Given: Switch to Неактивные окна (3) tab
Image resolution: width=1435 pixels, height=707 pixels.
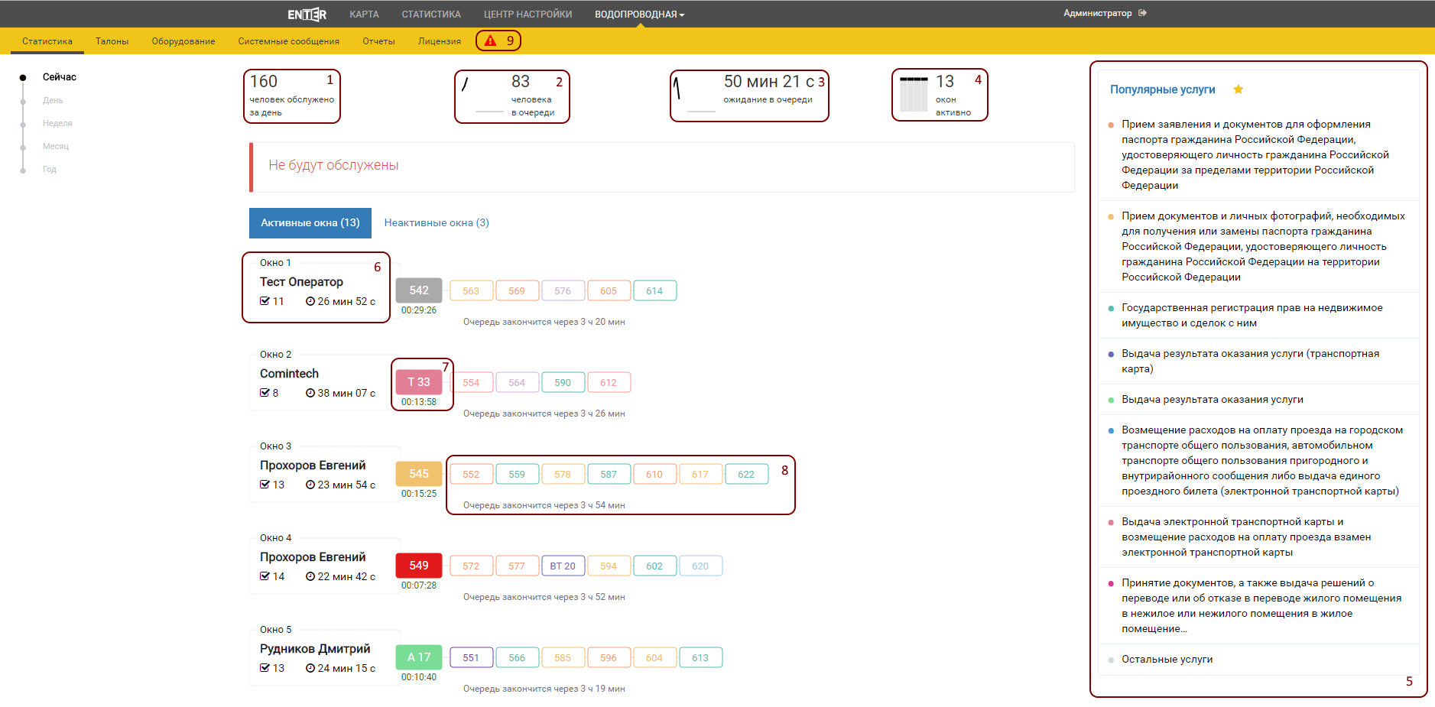Looking at the screenshot, I should 436,222.
